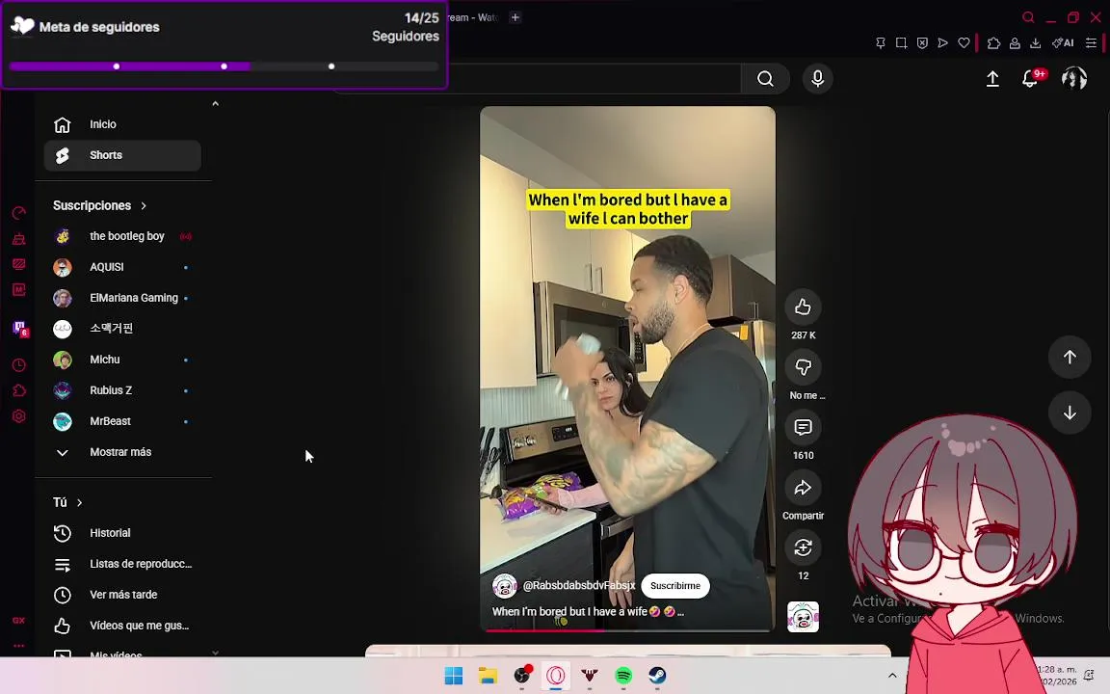Viewport: 1110px width, 694px height.
Task: Open the ad blocker shield icon
Action: point(922,43)
